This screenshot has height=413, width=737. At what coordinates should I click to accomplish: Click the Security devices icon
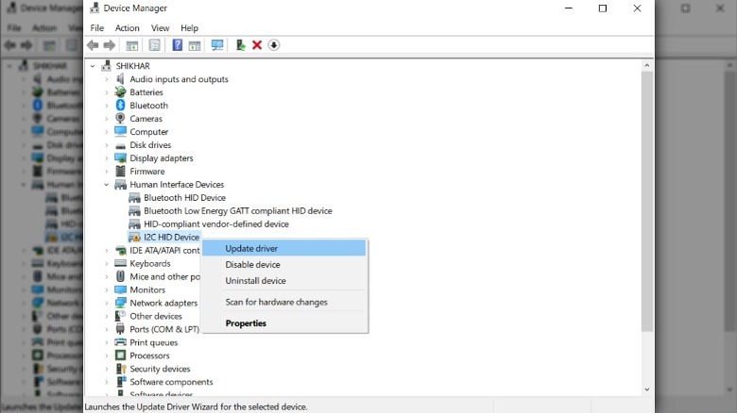tap(121, 369)
